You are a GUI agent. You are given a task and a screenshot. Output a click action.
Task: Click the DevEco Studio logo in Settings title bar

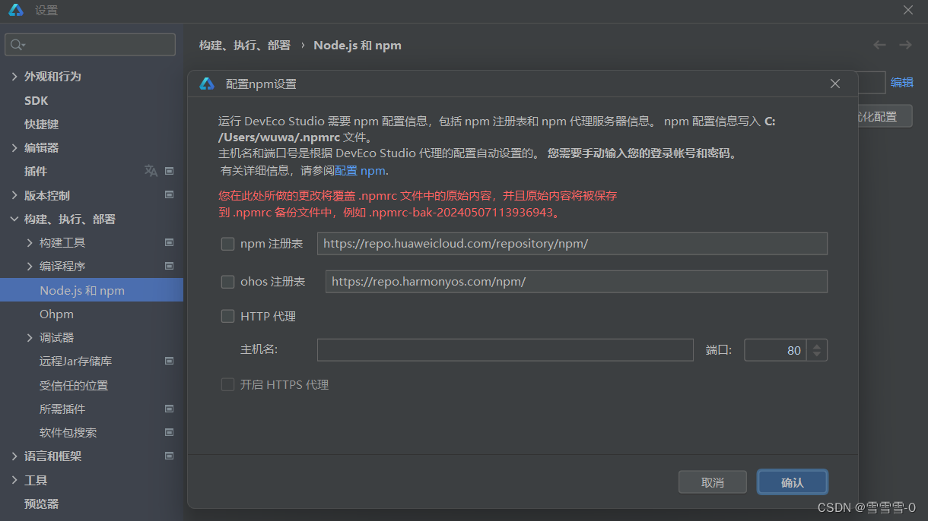click(16, 11)
